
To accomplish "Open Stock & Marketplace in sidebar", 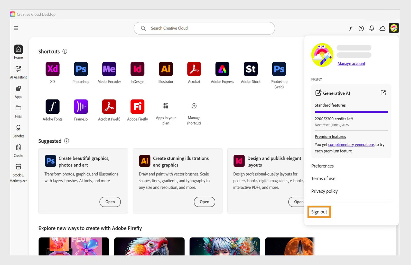I will point(18,173).
